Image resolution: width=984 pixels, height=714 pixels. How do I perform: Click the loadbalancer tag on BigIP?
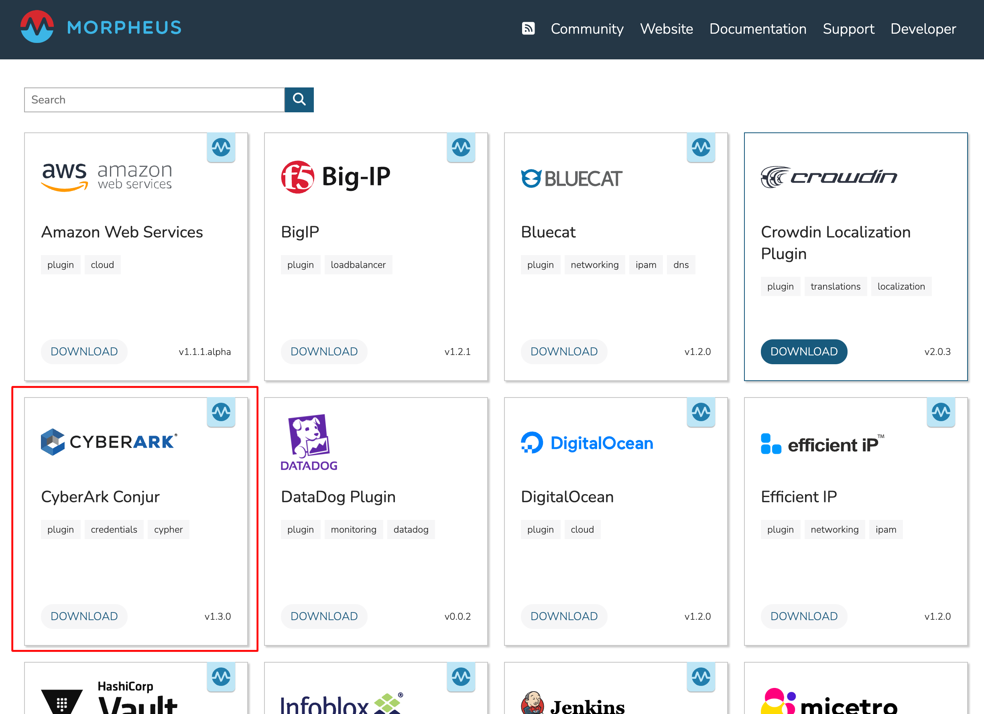[x=358, y=265]
